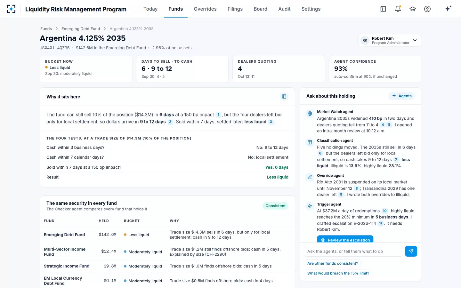Focus the Ask the agents input field
461x288 pixels.
pos(353,251)
